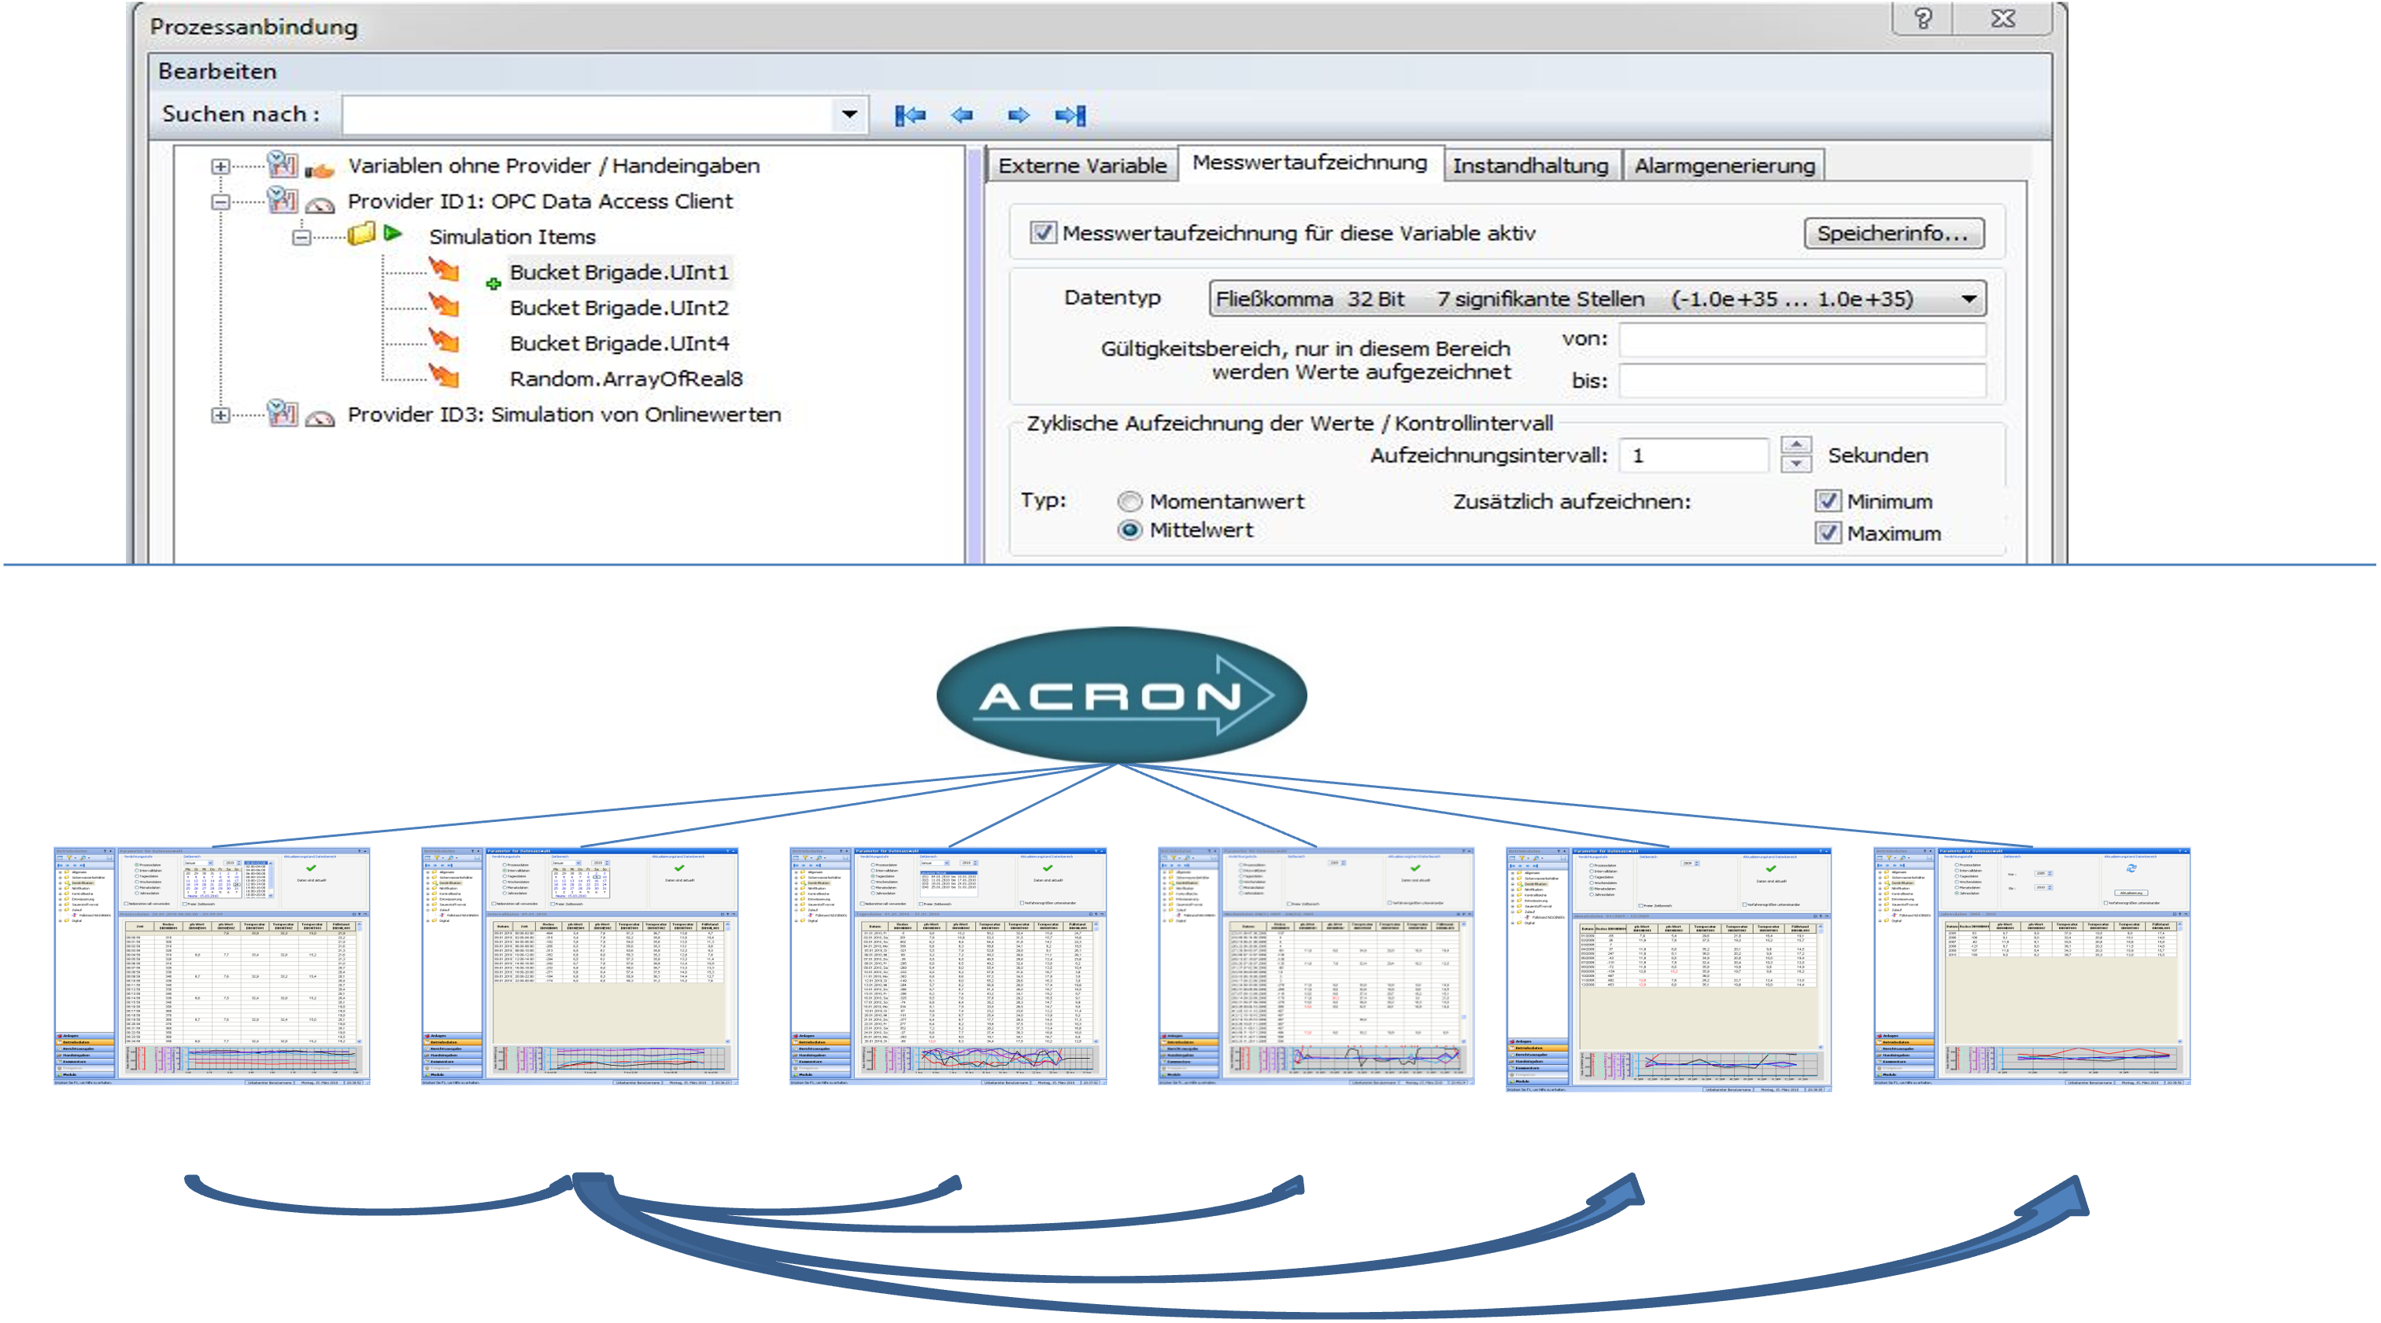Click configuration icon of Variablen ohne Provider node
2381x1323 pixels.
point(282,164)
